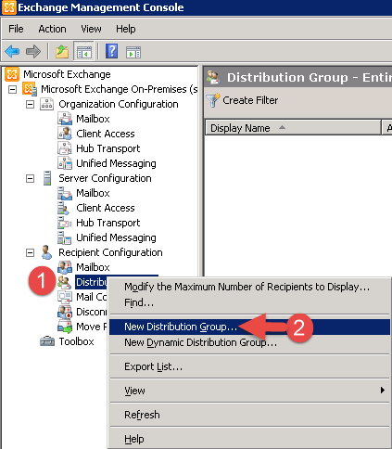The height and width of the screenshot is (449, 392).
Task: Sort by the Display Name column header
Action: coord(293,128)
